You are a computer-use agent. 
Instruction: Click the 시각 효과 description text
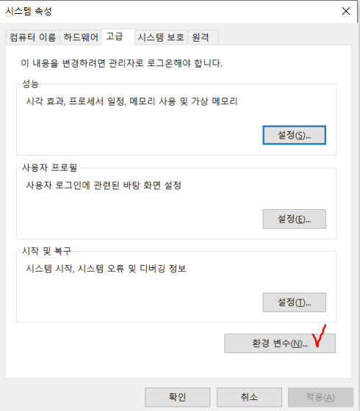click(x=132, y=101)
